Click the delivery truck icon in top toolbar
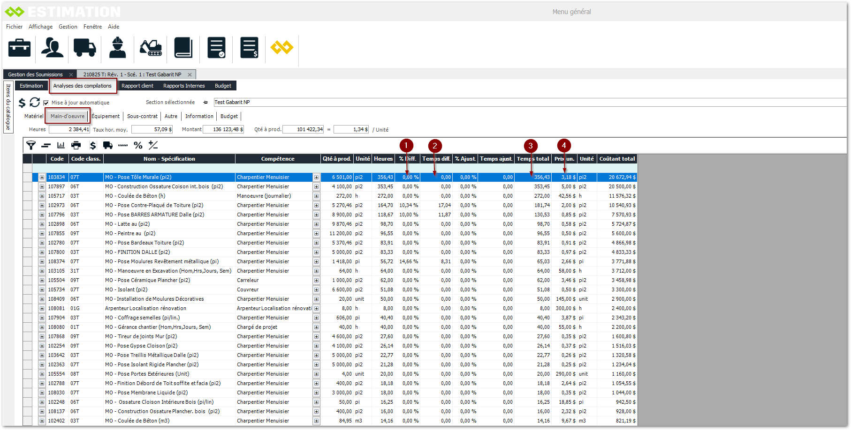 tap(84, 48)
